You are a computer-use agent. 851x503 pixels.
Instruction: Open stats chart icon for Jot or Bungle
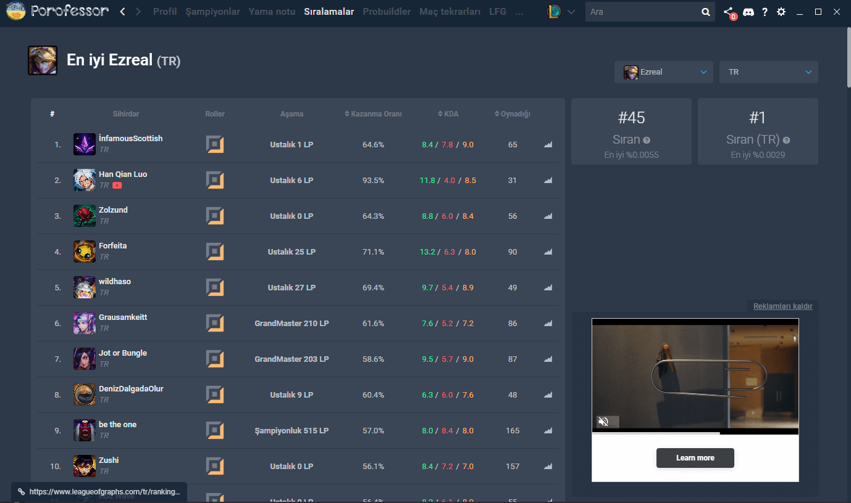pos(548,359)
